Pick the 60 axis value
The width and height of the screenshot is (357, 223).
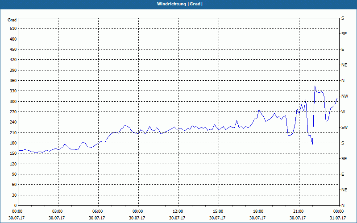tap(15, 185)
